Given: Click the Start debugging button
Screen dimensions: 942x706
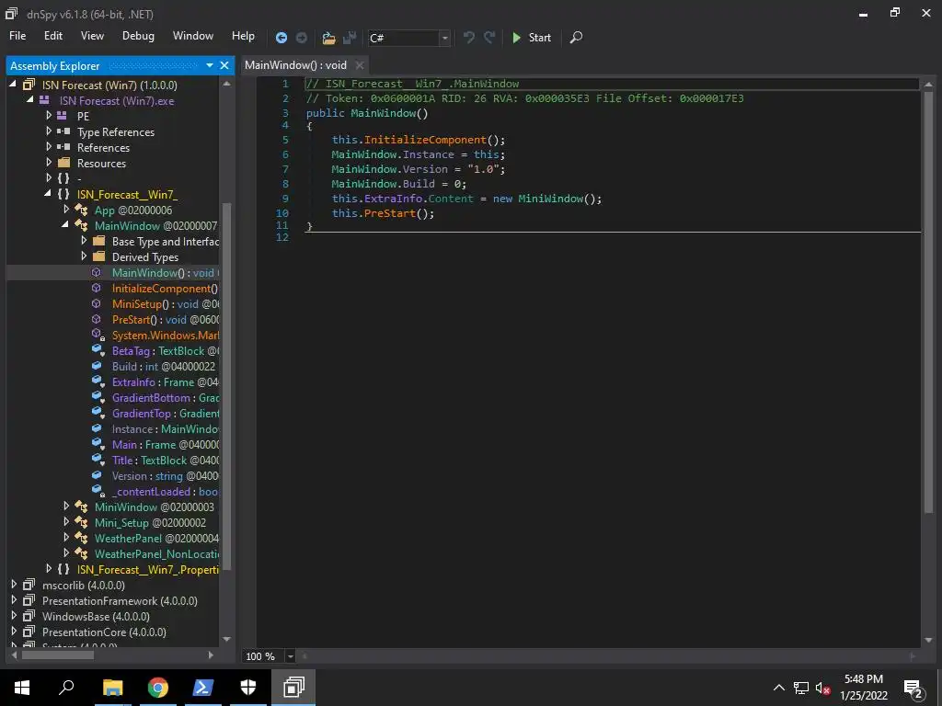Looking at the screenshot, I should (531, 37).
